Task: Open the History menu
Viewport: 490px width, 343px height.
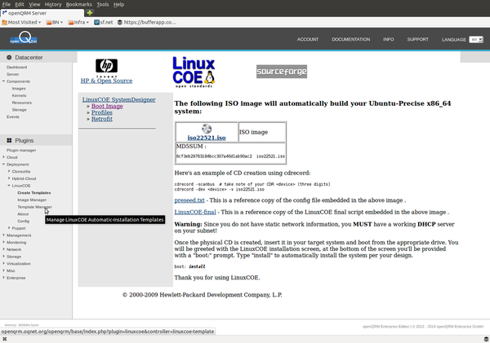Action: [x=53, y=4]
